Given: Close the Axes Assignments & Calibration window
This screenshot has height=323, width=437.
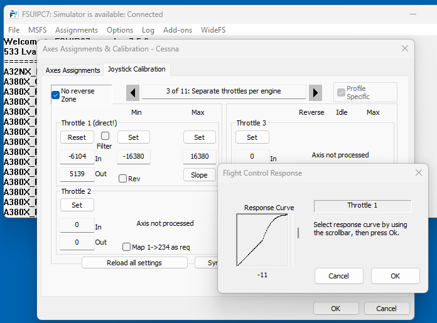Looking at the screenshot, I should click(404, 48).
